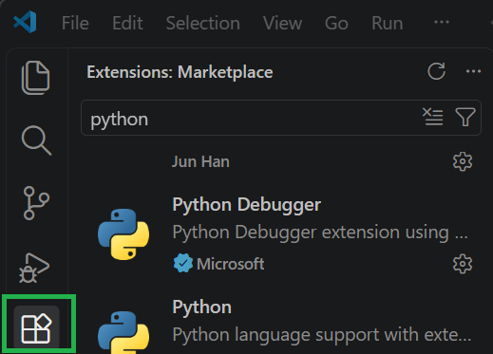This screenshot has width=493, height=354.
Task: Open the Edit menu
Action: pos(127,23)
